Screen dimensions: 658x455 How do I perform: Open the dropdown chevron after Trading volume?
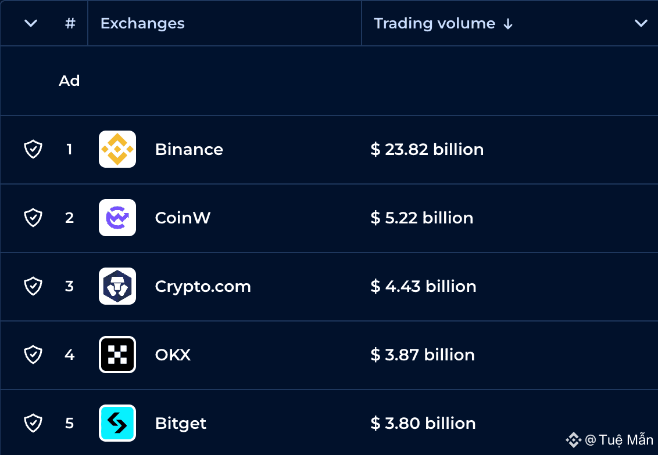[x=641, y=23]
